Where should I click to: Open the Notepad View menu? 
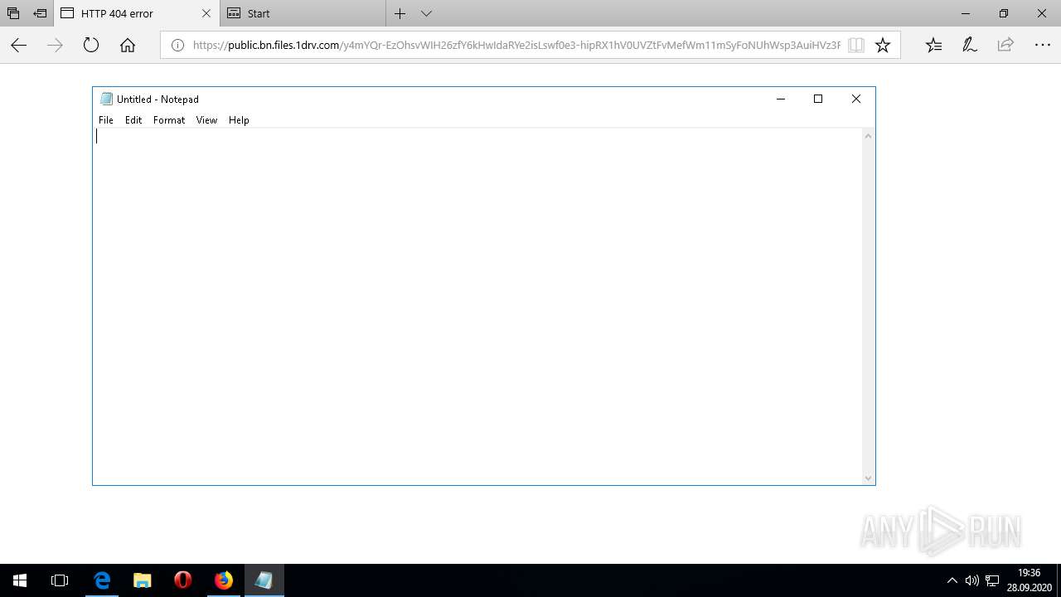206,120
